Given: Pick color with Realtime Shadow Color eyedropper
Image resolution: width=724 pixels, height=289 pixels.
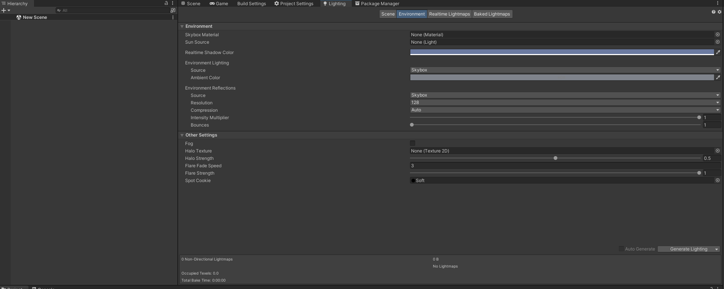Looking at the screenshot, I should point(718,53).
